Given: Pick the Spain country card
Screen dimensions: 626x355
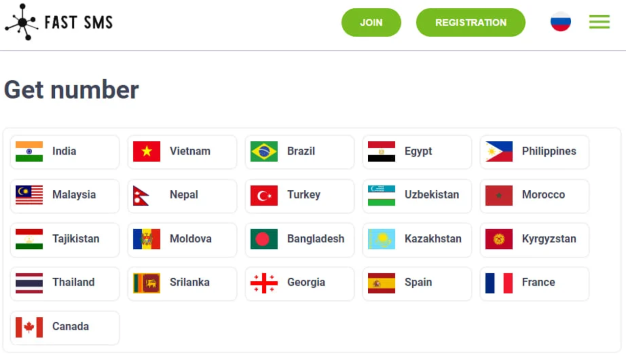Looking at the screenshot, I should pos(417,283).
